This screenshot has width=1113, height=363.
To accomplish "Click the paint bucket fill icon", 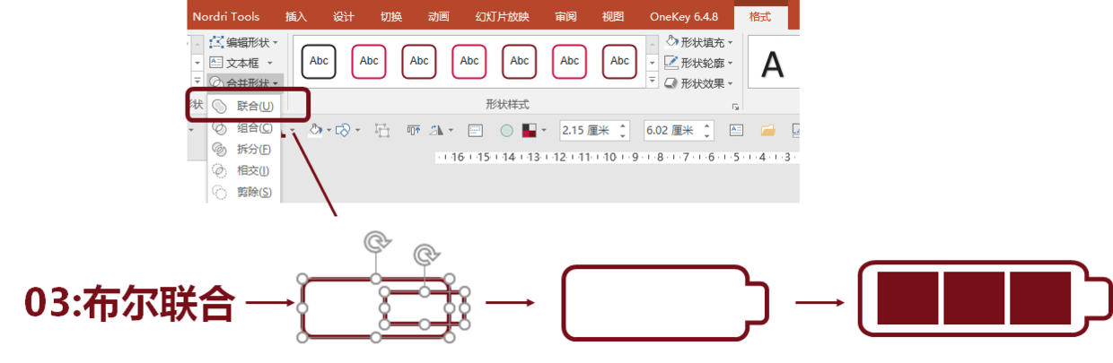I will 315,130.
